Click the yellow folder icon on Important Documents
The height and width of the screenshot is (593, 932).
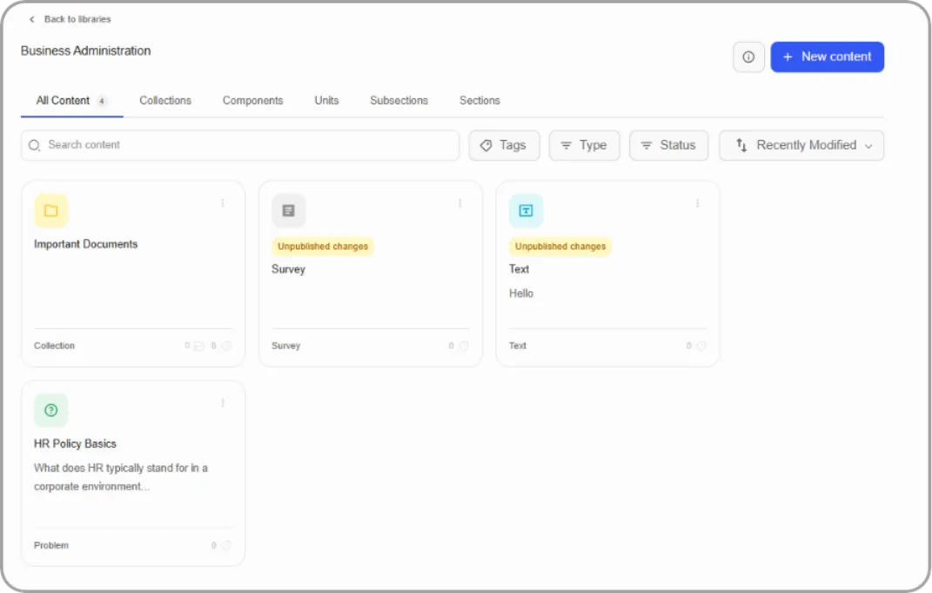pos(51,210)
